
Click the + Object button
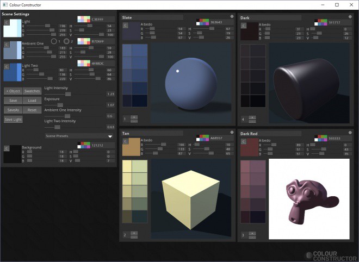(13, 91)
